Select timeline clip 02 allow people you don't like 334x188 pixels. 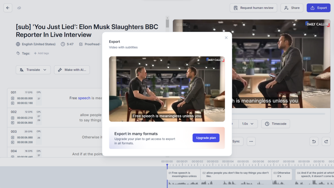tap(236, 174)
